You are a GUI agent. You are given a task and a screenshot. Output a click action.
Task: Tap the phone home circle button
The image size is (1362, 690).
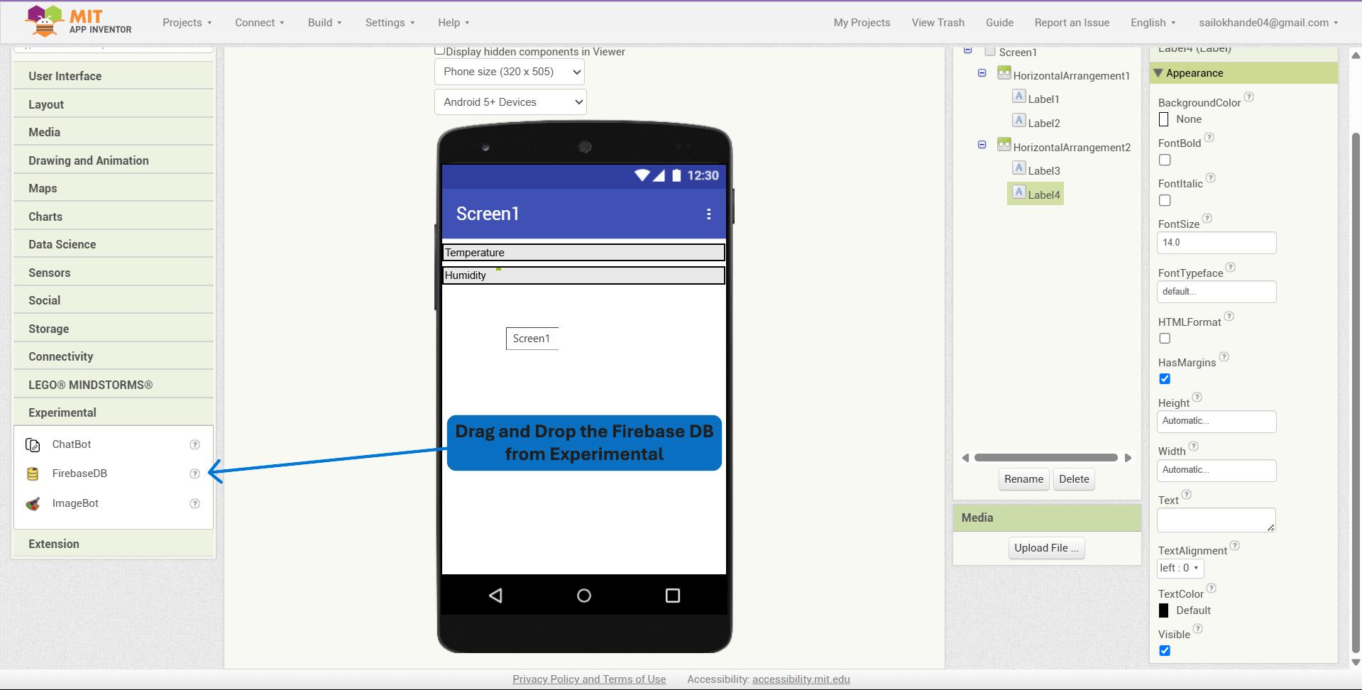click(x=583, y=596)
